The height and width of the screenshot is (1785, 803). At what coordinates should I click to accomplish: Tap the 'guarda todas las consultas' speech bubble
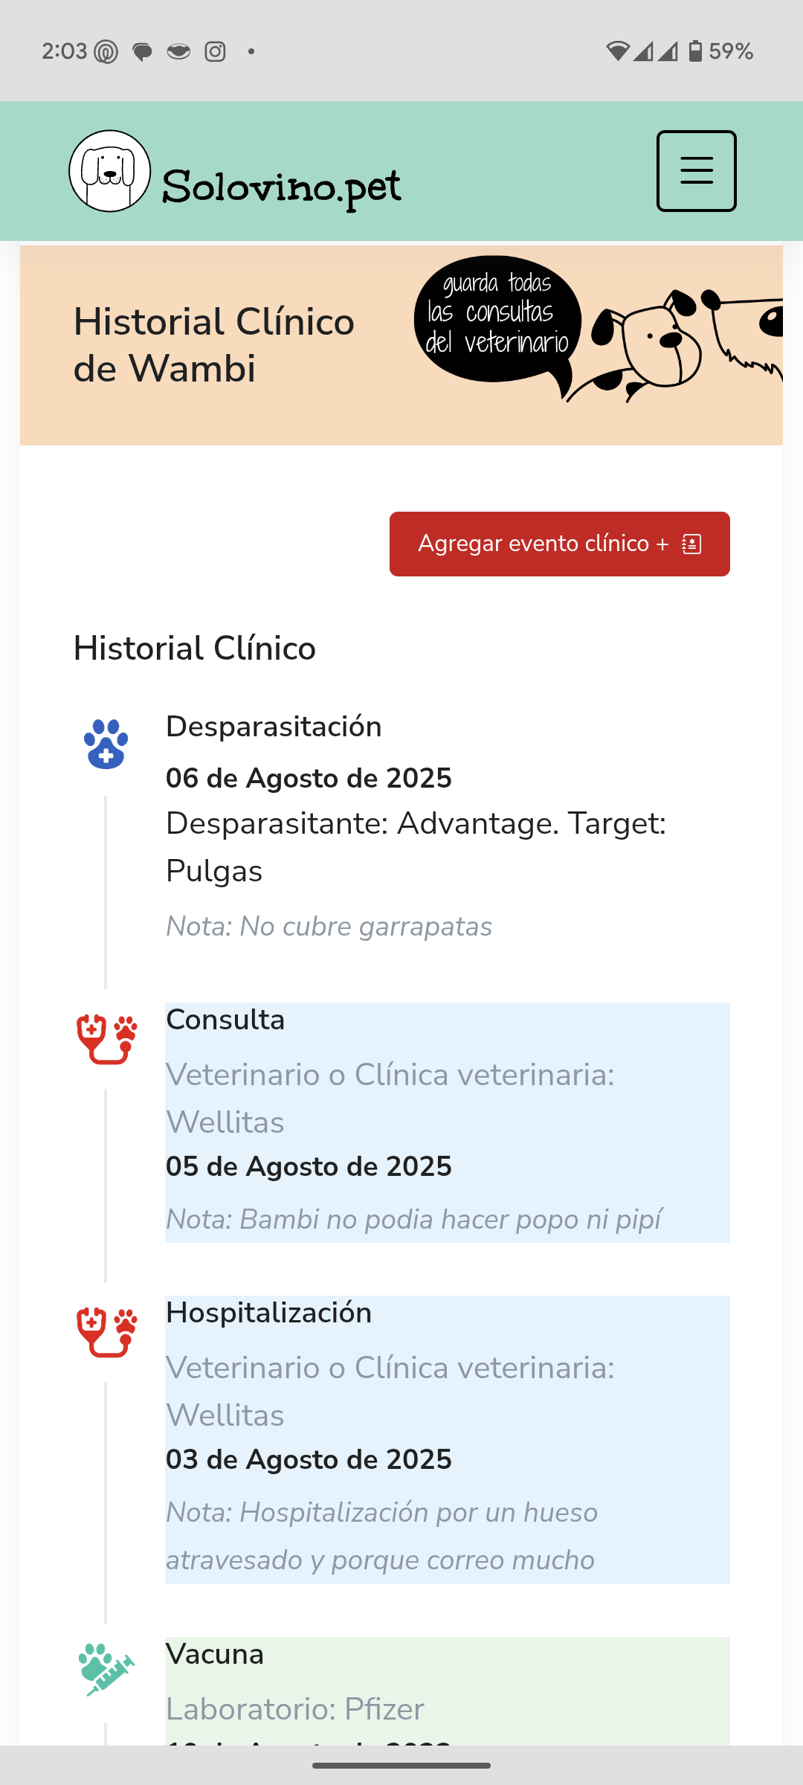(x=497, y=320)
